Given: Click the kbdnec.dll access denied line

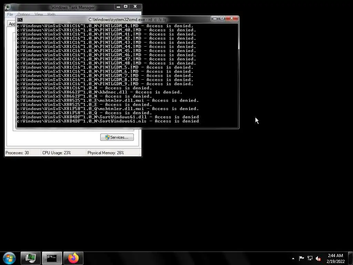Looking at the screenshot, I should (x=100, y=92).
